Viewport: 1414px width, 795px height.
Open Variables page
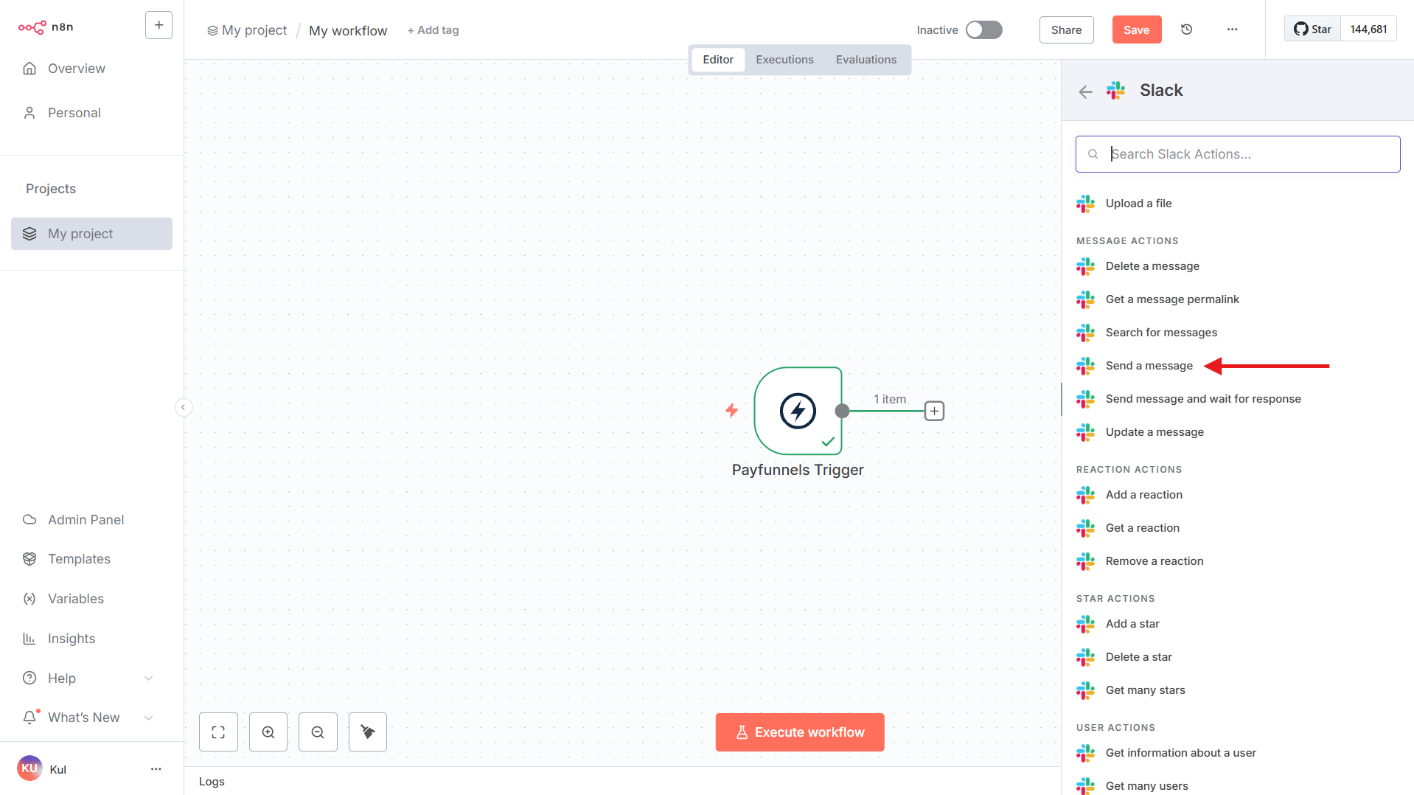(91, 599)
